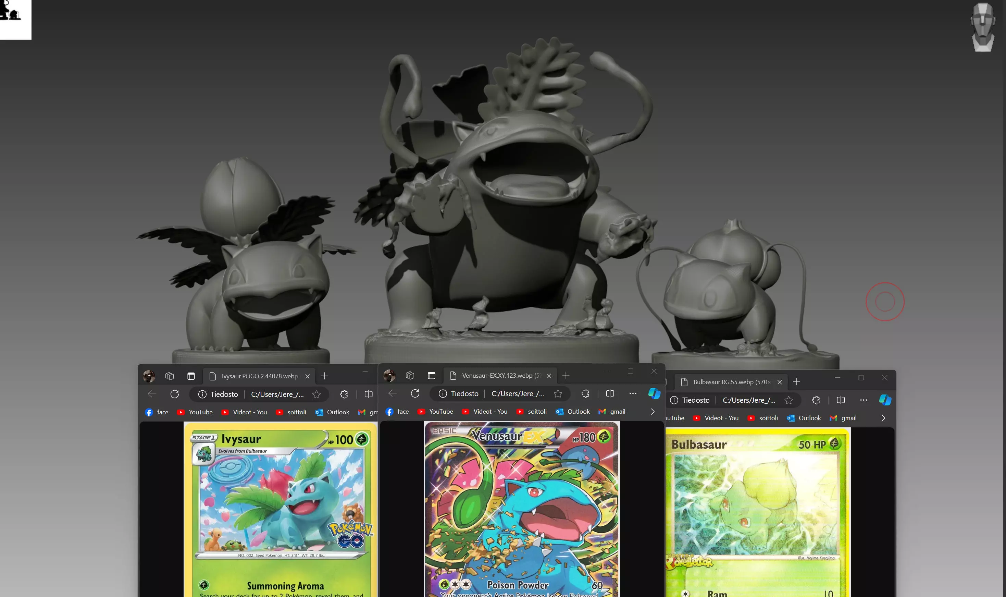This screenshot has width=1006, height=597.
Task: Open gmail bookmark in Bulbasaur window
Action: click(843, 418)
